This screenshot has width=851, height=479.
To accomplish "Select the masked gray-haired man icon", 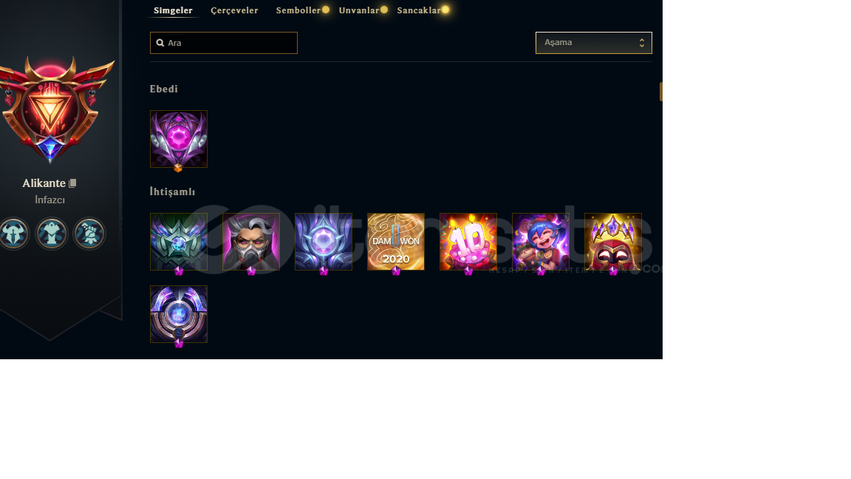I will coord(250,242).
